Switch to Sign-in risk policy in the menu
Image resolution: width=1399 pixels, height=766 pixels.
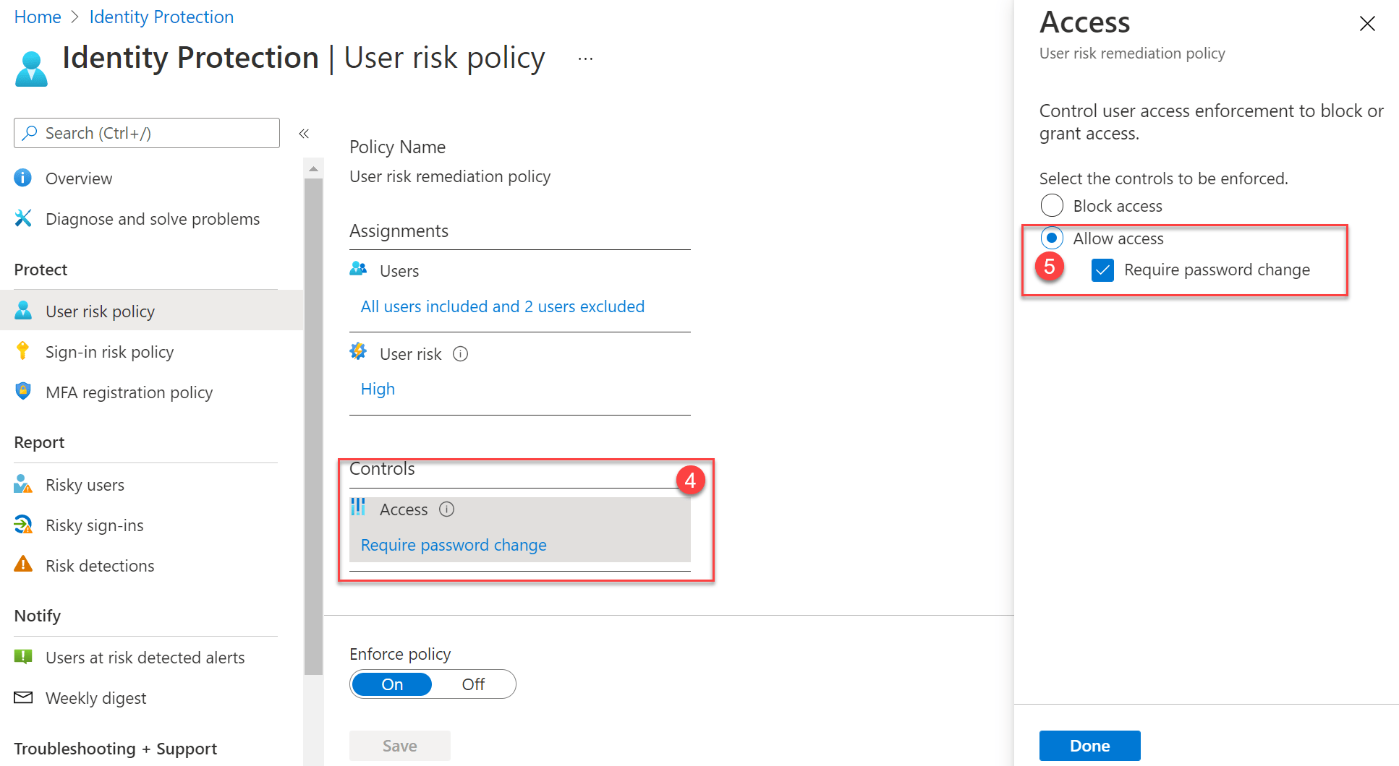[109, 351]
